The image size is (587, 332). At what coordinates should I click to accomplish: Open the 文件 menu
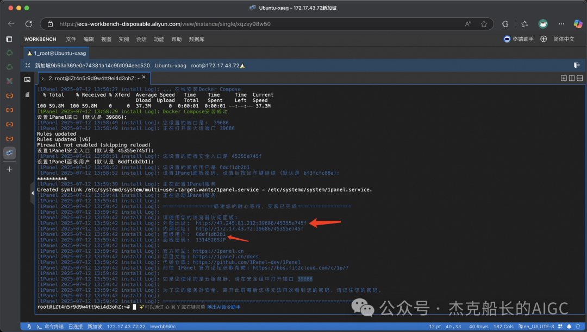[x=71, y=39]
